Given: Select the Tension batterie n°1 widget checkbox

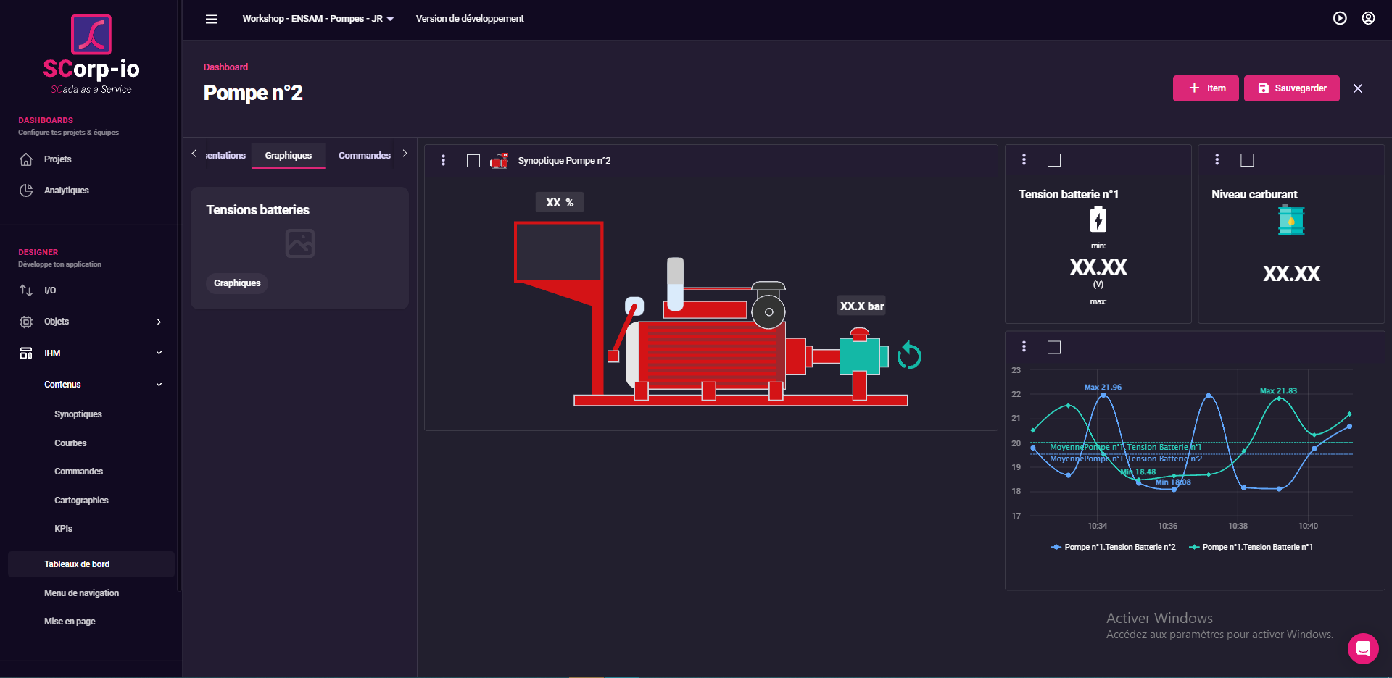Looking at the screenshot, I should coord(1054,160).
